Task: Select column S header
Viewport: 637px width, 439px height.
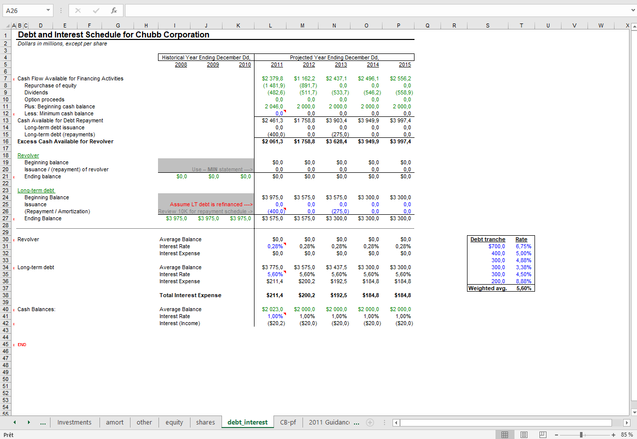Action: 487,26
